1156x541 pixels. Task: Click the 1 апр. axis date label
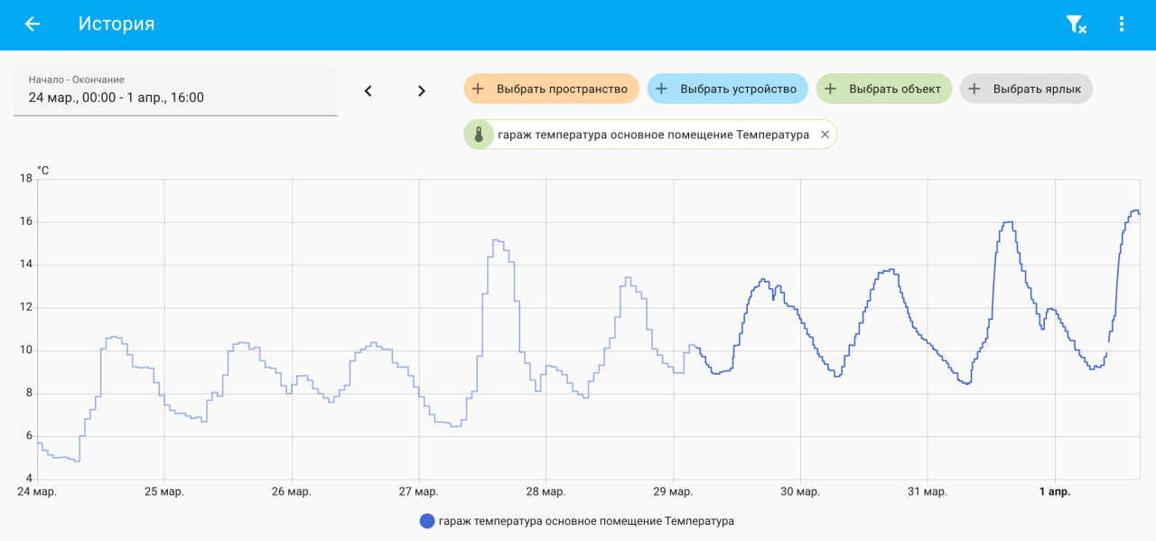1054,491
